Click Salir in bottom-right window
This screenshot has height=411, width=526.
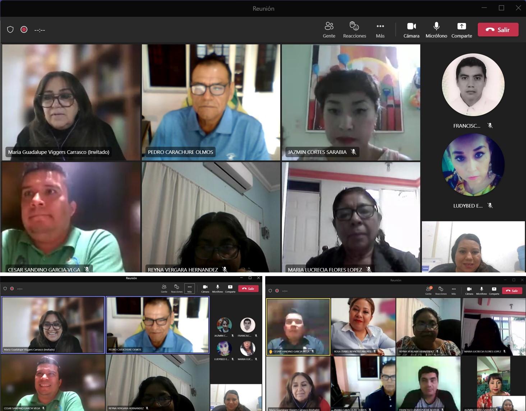pos(512,291)
